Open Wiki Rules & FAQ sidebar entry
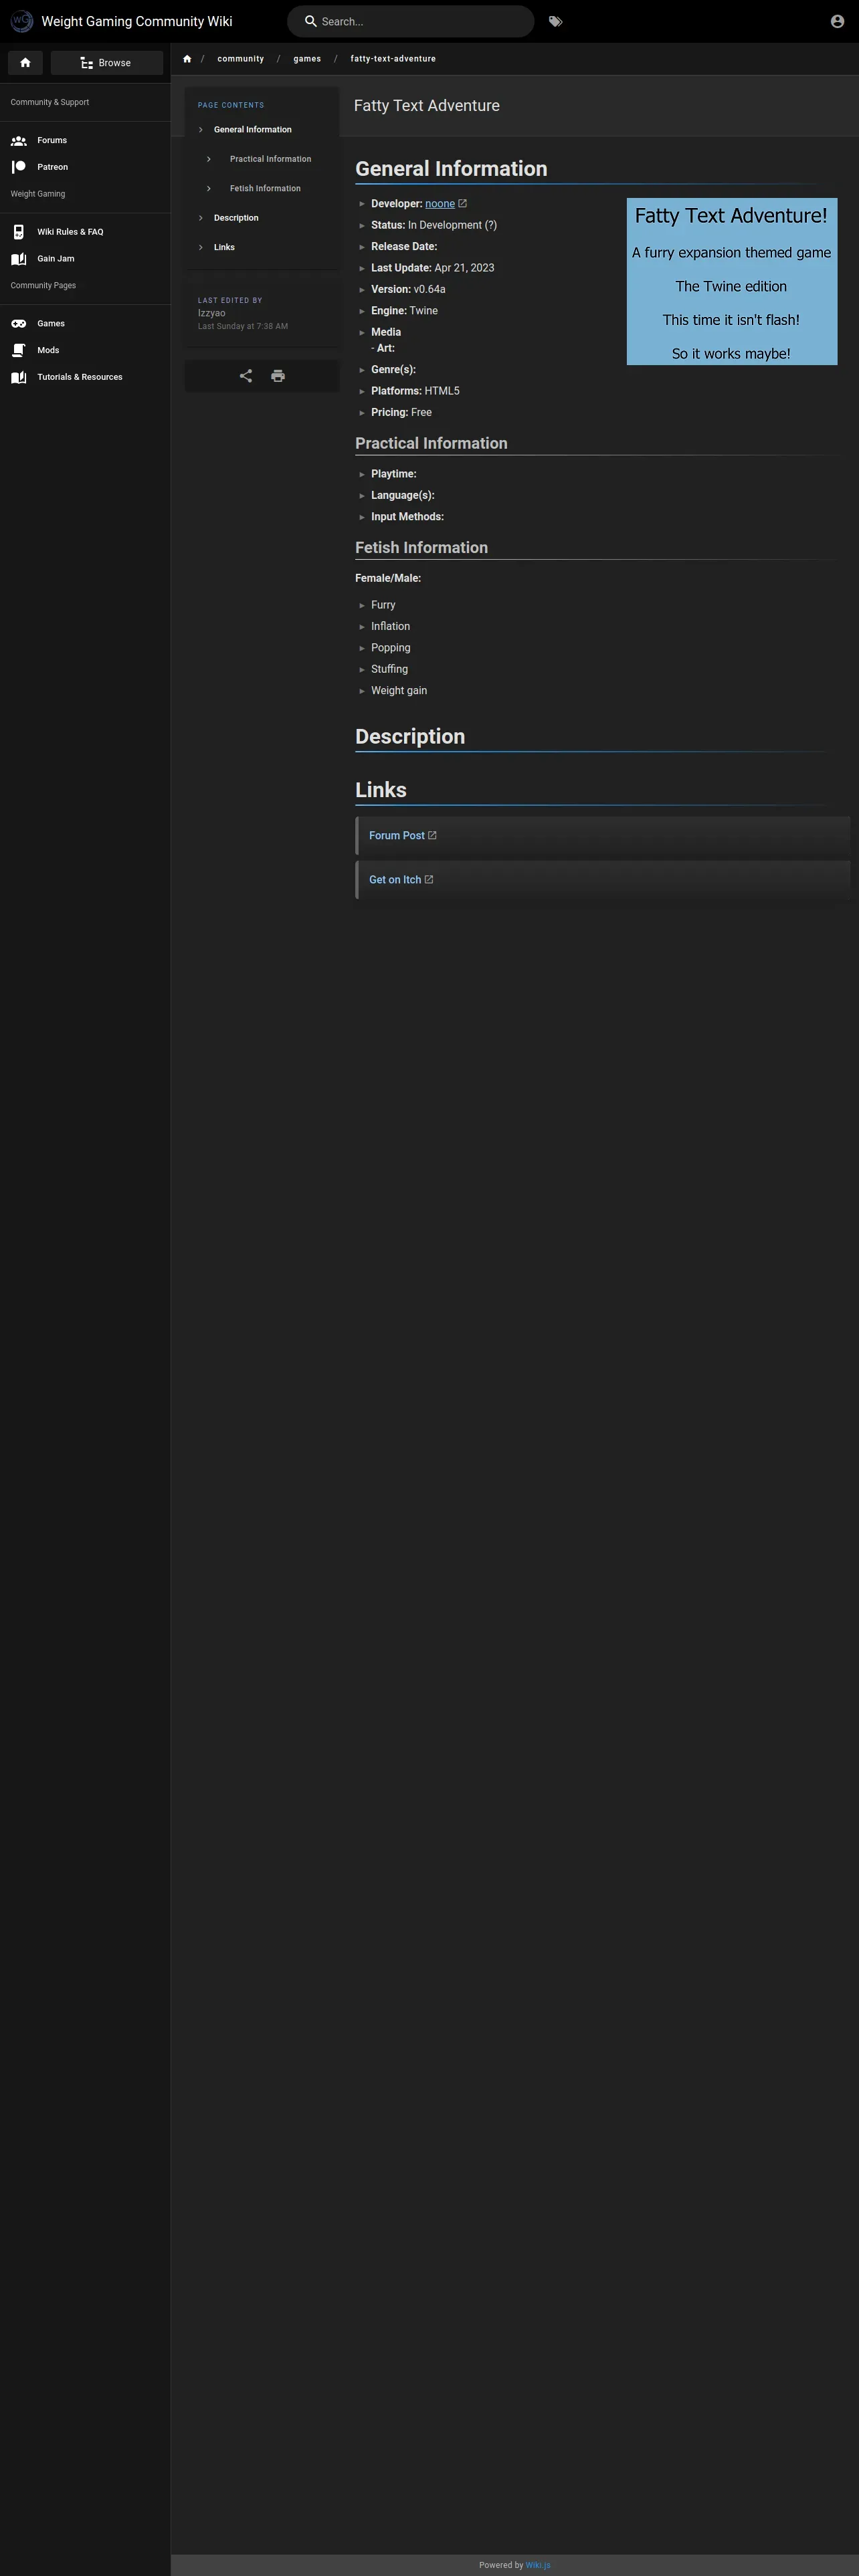This screenshot has width=859, height=2576. coord(85,232)
